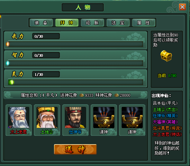This screenshot has height=166, width=190.
Task: Open the 拜神 tab
Action: coord(67,23)
